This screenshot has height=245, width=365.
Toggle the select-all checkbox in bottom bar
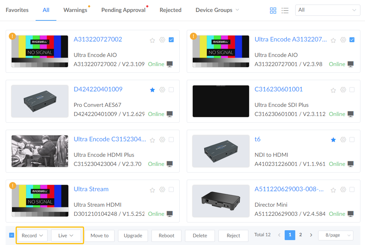point(12,235)
